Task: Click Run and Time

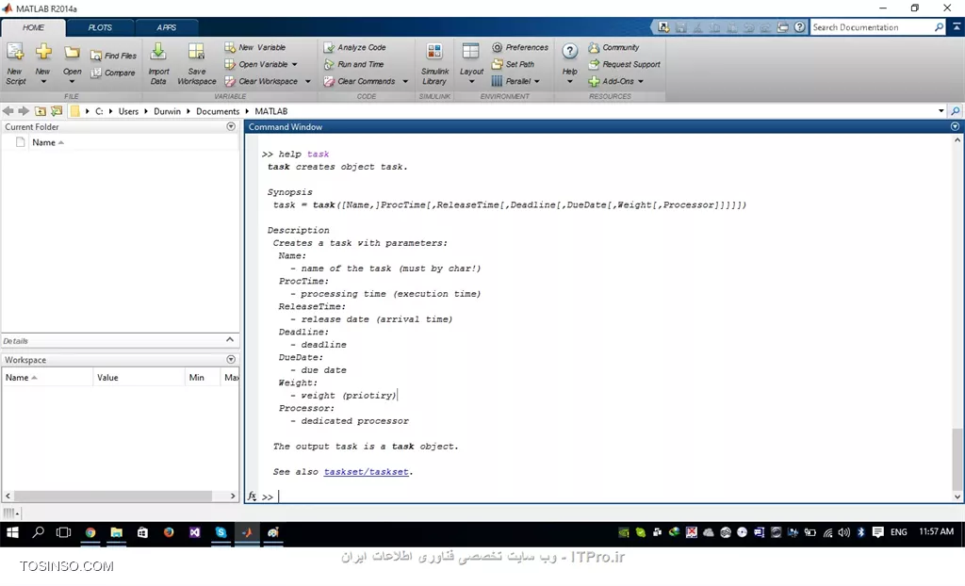Action: click(x=354, y=64)
